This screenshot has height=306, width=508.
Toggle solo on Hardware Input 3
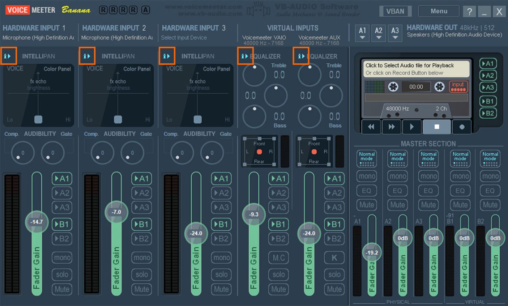(x=221, y=275)
